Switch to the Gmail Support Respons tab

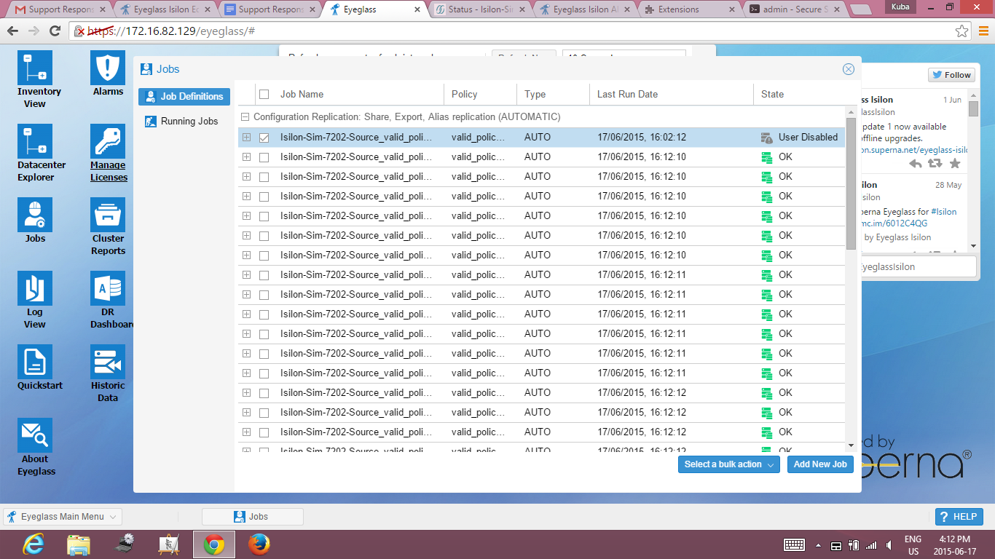pyautogui.click(x=62, y=9)
